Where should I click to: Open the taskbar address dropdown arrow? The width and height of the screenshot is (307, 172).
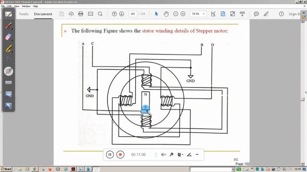pos(233,169)
